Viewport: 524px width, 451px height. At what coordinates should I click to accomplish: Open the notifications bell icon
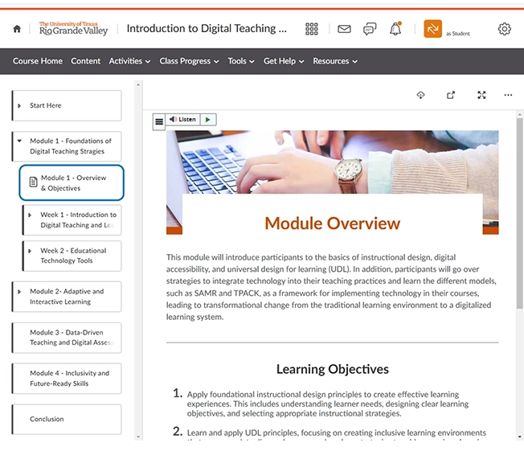(395, 29)
